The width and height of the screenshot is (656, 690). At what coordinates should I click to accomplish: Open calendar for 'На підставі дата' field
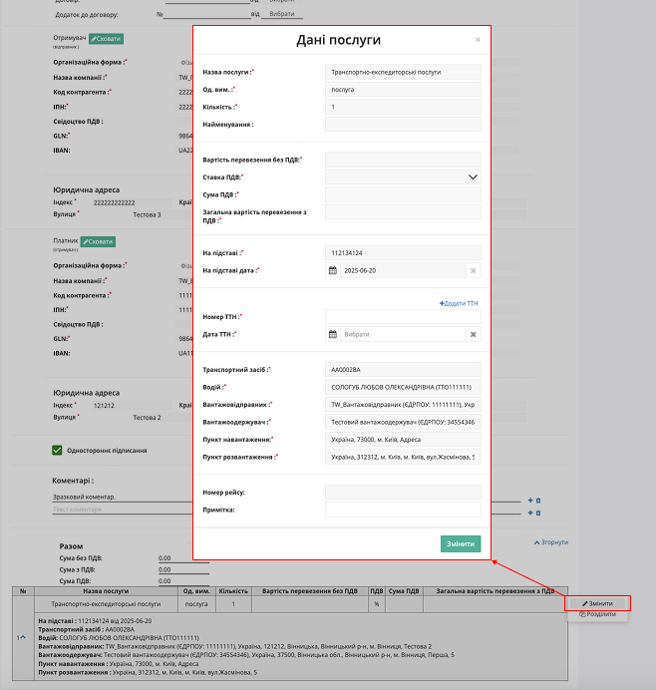click(x=333, y=270)
